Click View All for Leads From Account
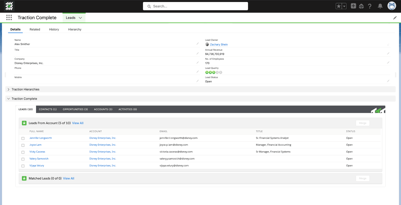The height and width of the screenshot is (205, 401). click(x=78, y=123)
